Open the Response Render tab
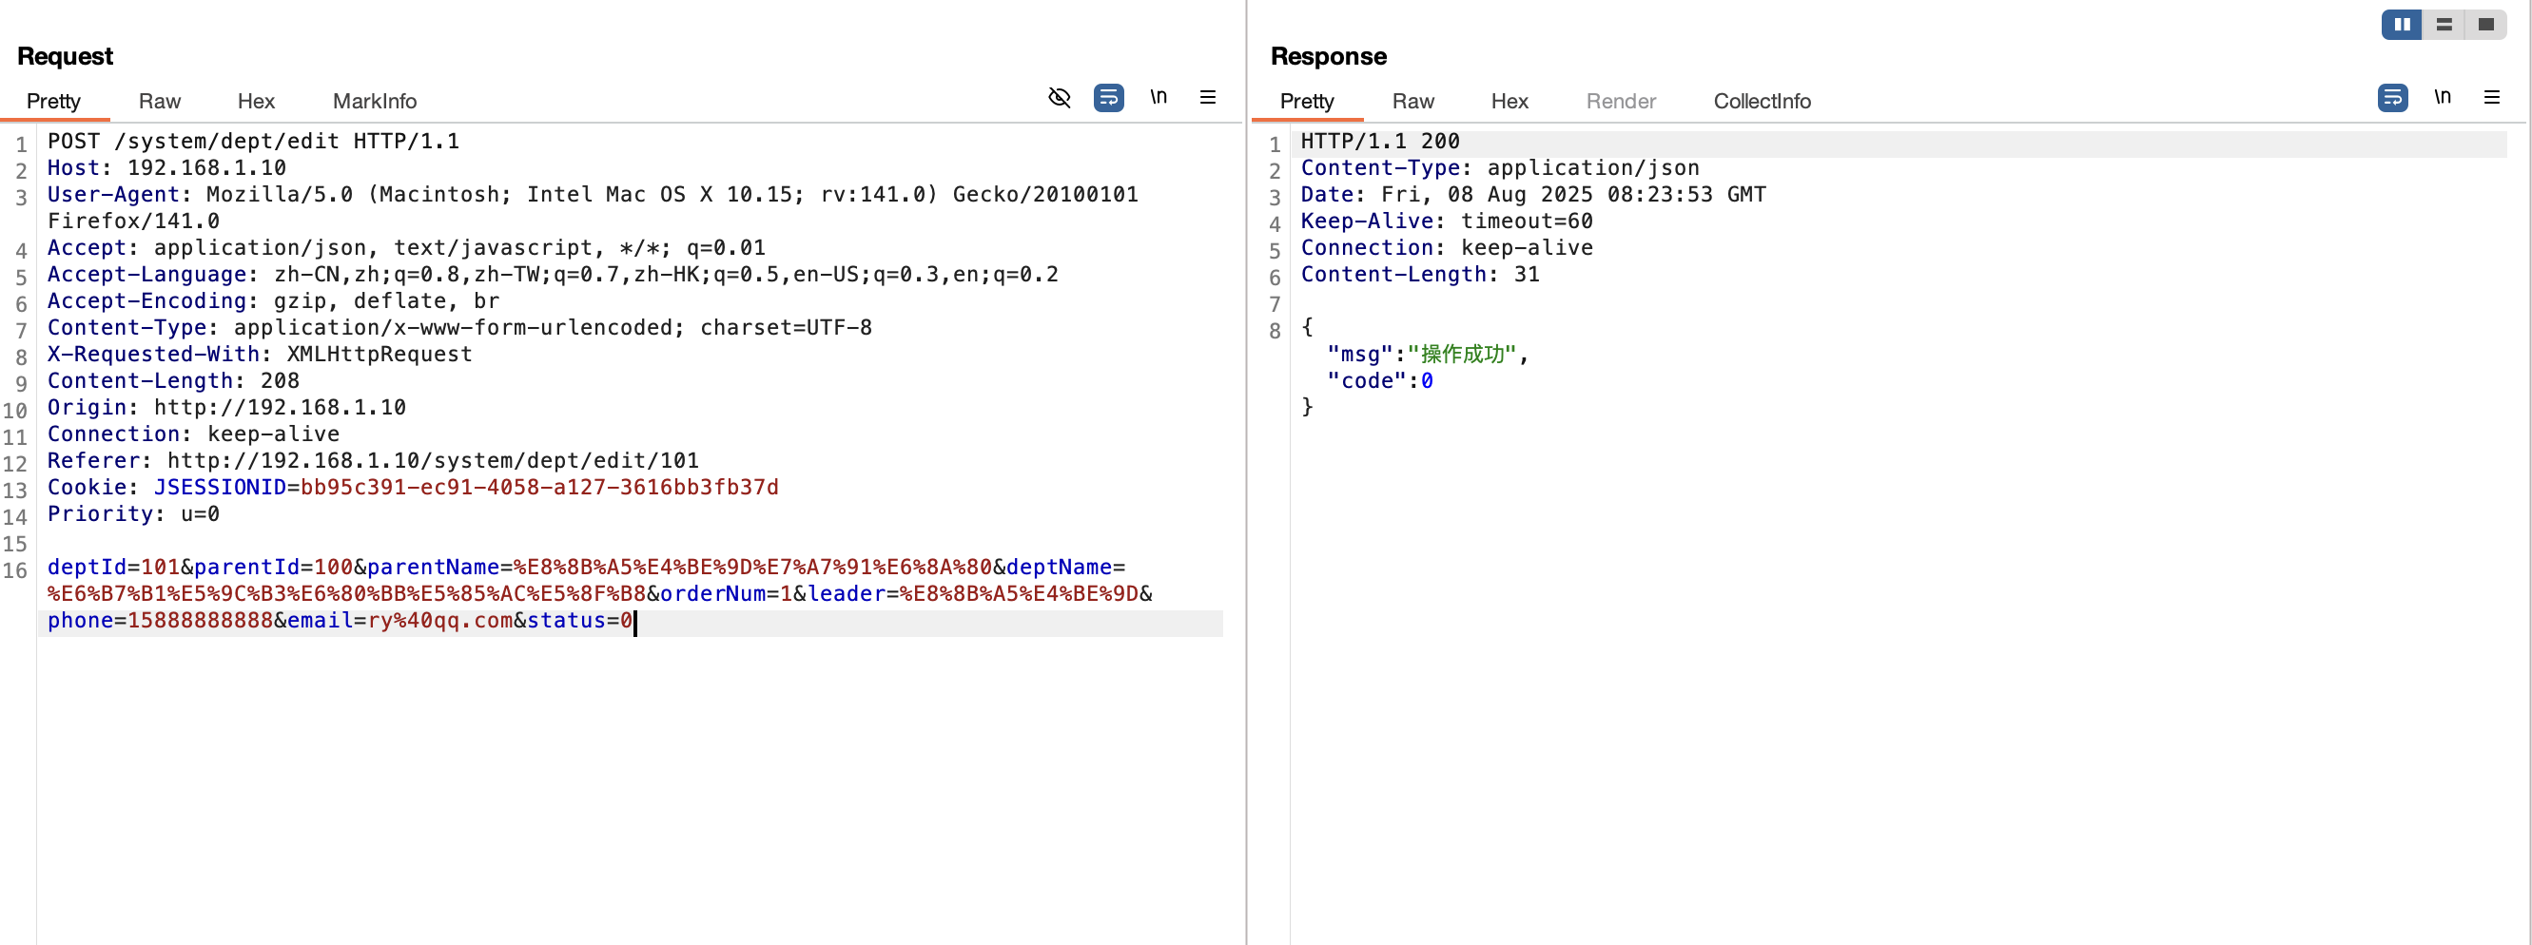 [x=1621, y=101]
